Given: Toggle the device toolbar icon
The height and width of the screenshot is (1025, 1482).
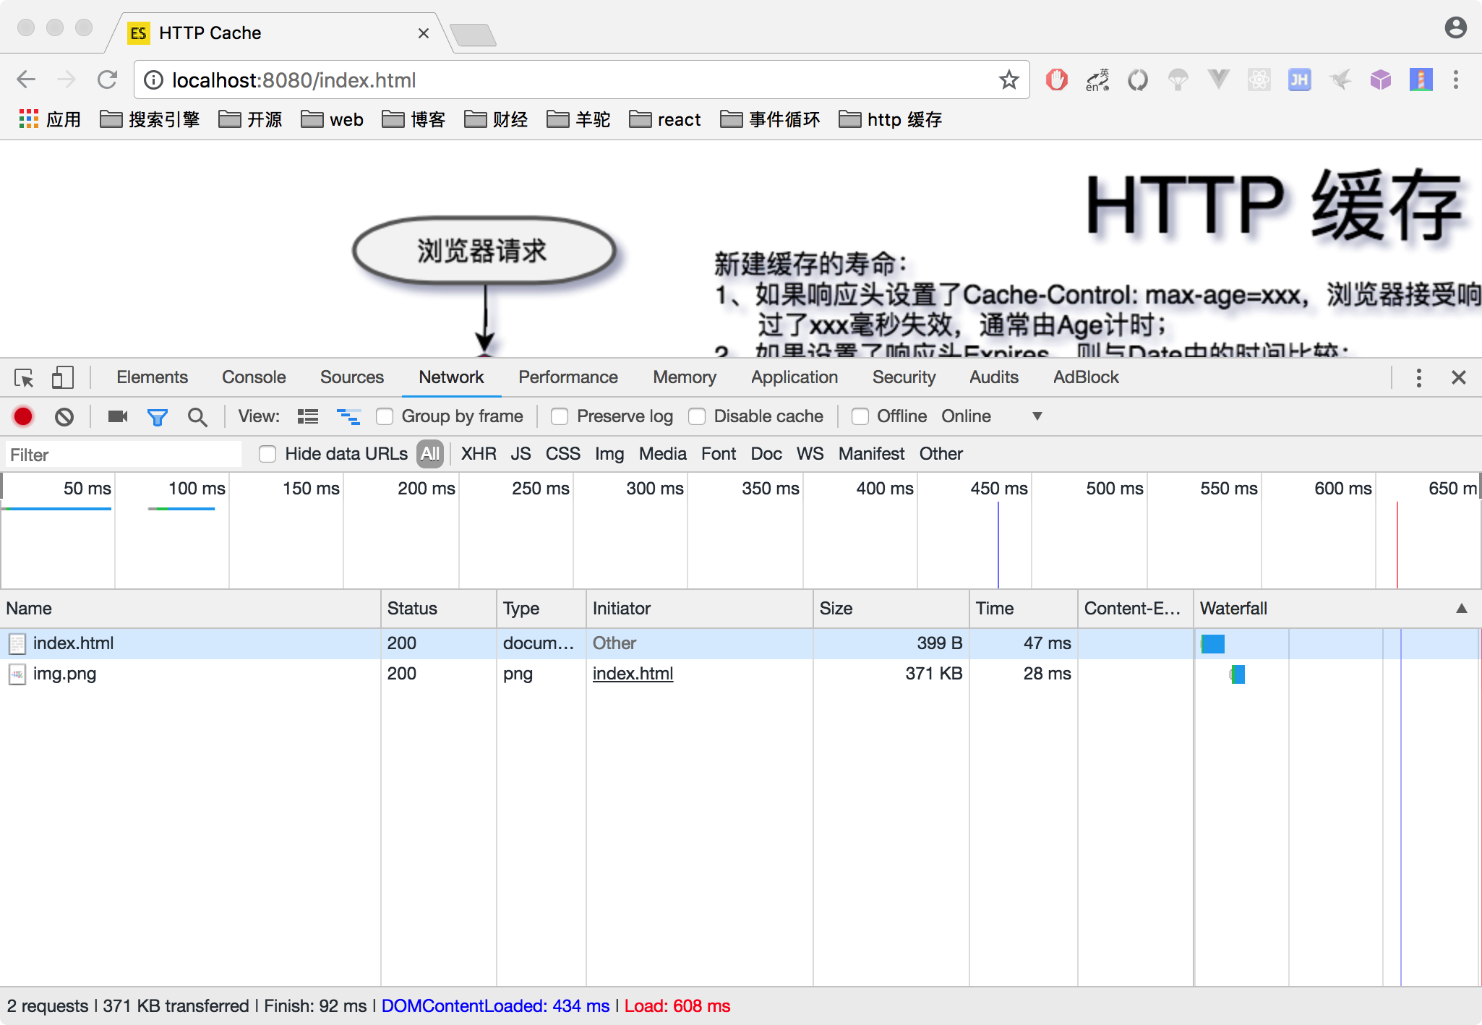Looking at the screenshot, I should [x=63, y=377].
